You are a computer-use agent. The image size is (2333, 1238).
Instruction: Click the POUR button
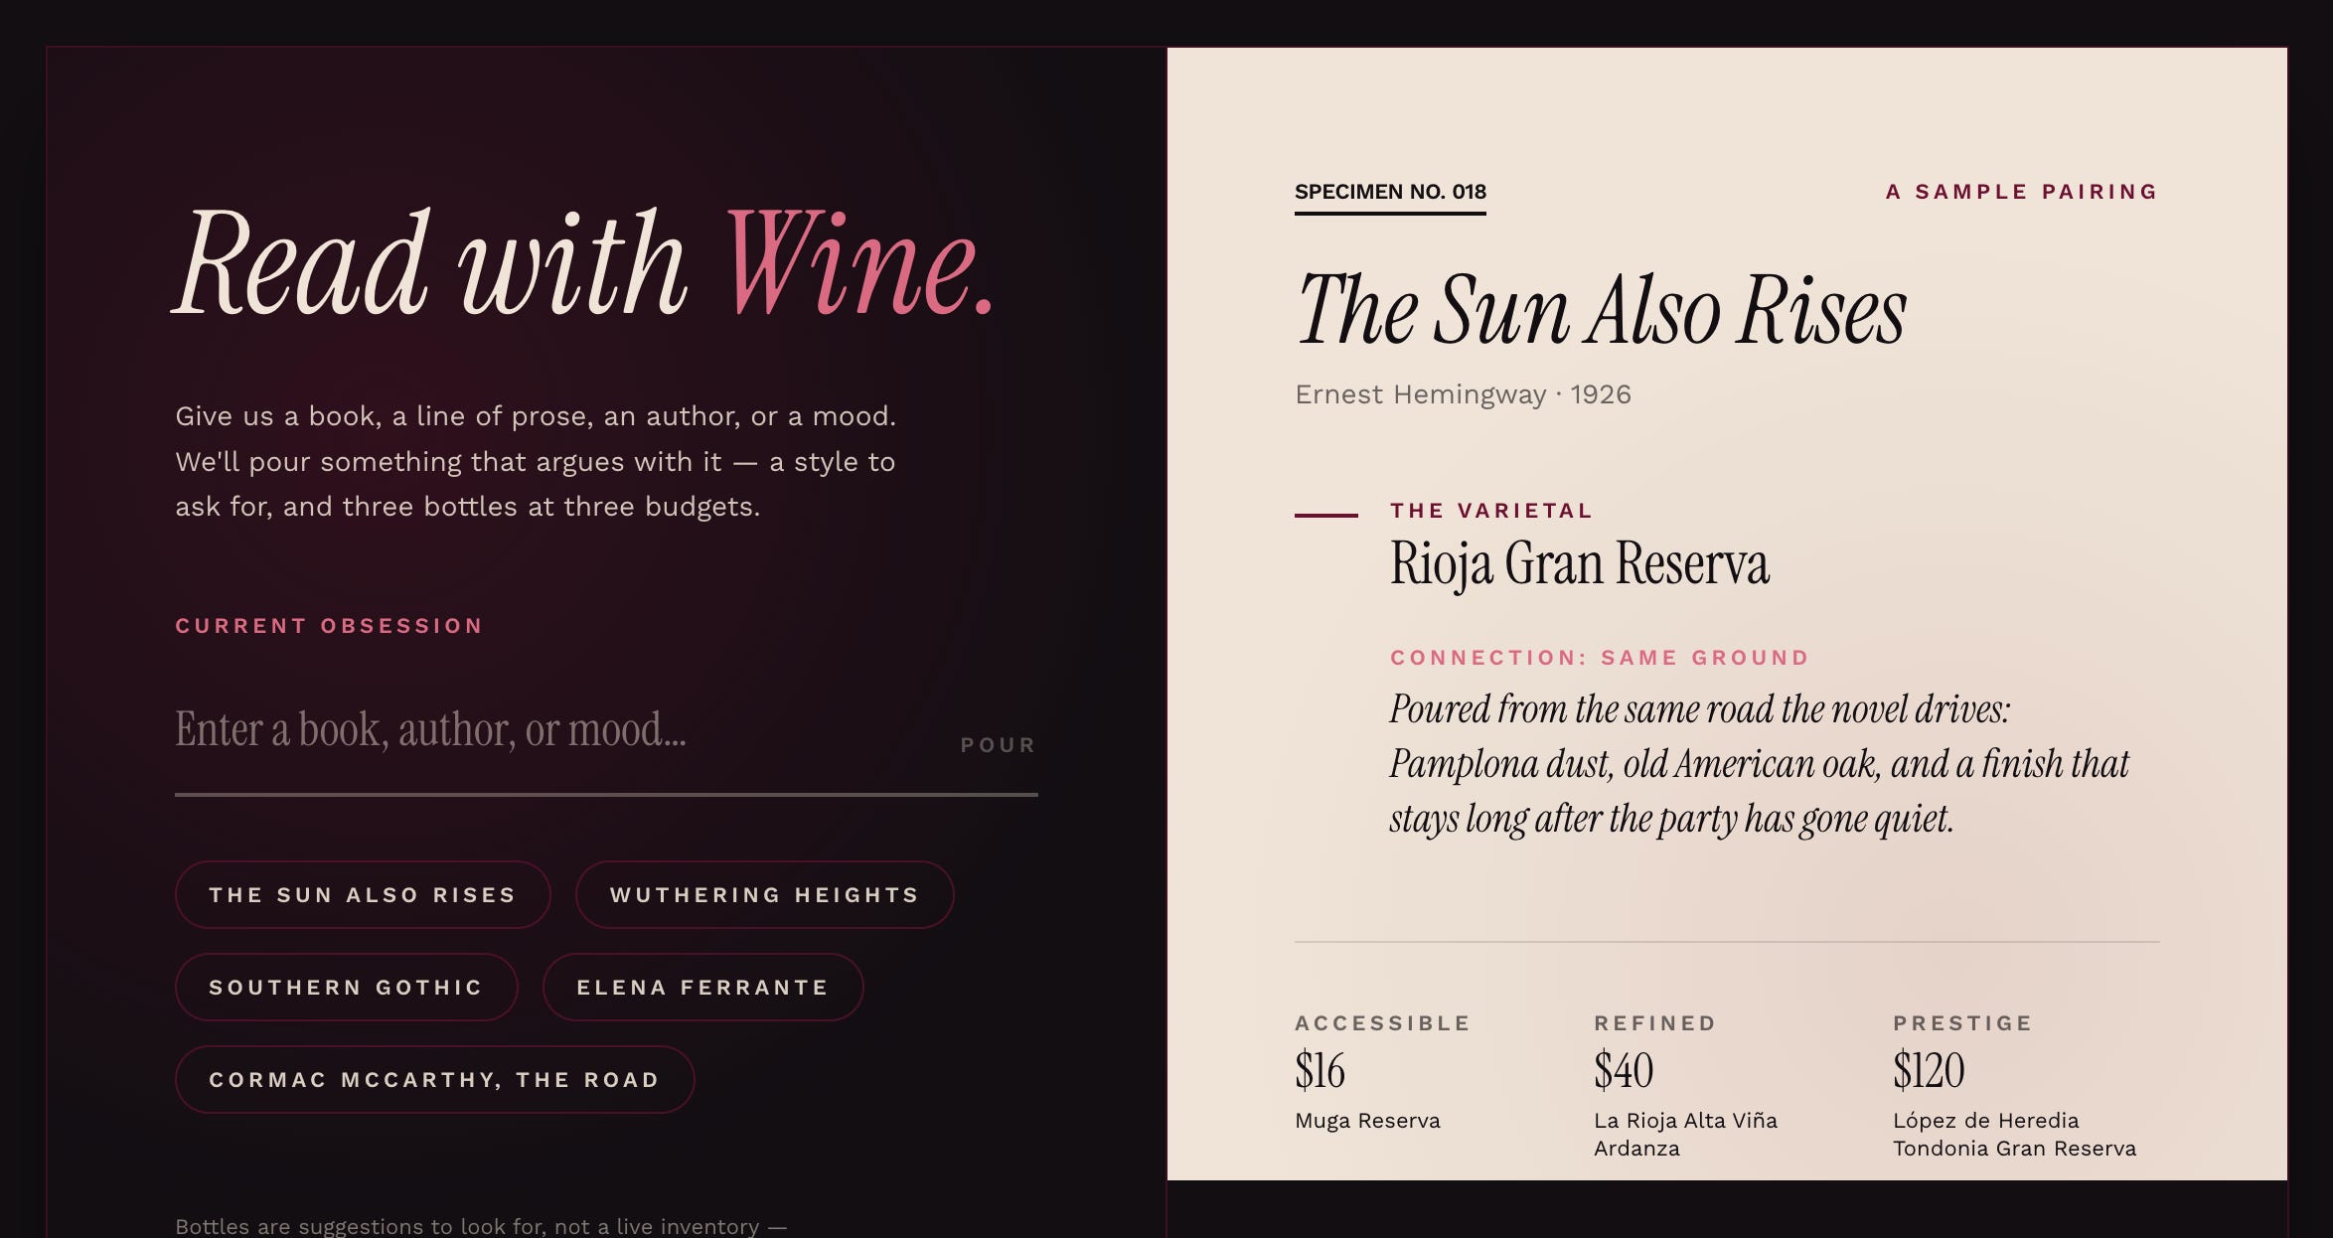click(998, 745)
